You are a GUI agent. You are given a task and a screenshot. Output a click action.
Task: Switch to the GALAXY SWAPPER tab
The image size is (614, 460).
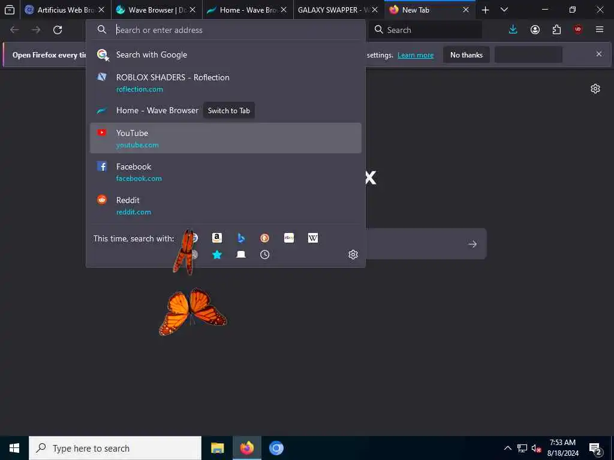click(x=339, y=10)
